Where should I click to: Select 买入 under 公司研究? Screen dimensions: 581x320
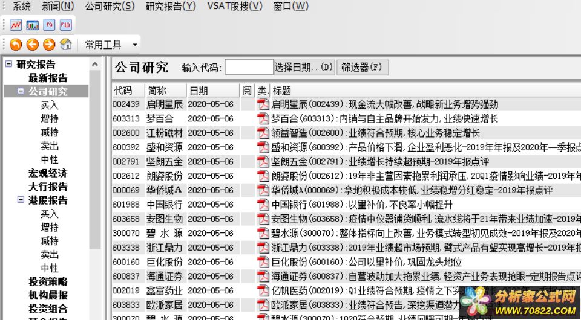click(x=49, y=105)
